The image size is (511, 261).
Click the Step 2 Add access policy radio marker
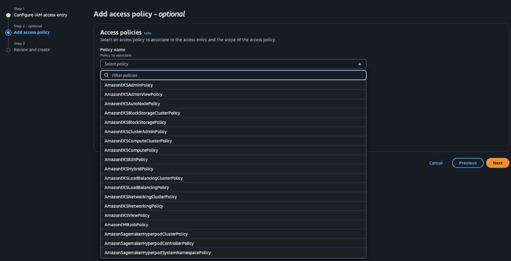pyautogui.click(x=8, y=32)
